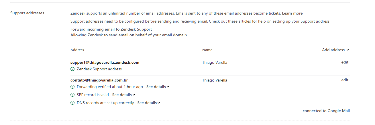
Task: Select the contato@thiagovarella.com.br address text
Action: tap(99, 80)
